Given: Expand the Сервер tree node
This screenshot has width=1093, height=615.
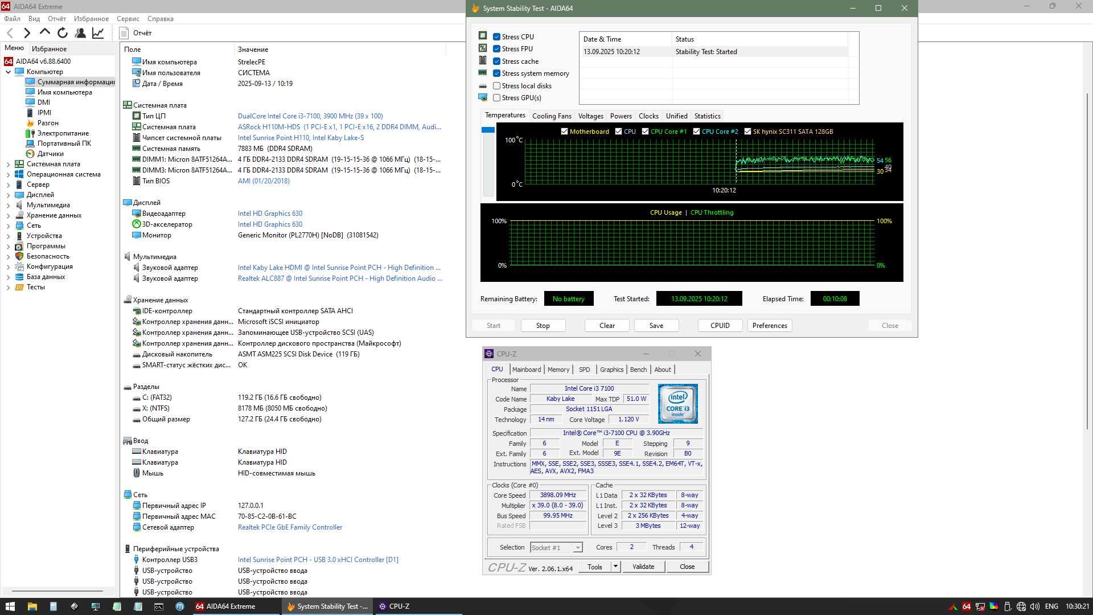Looking at the screenshot, I should tap(8, 184).
